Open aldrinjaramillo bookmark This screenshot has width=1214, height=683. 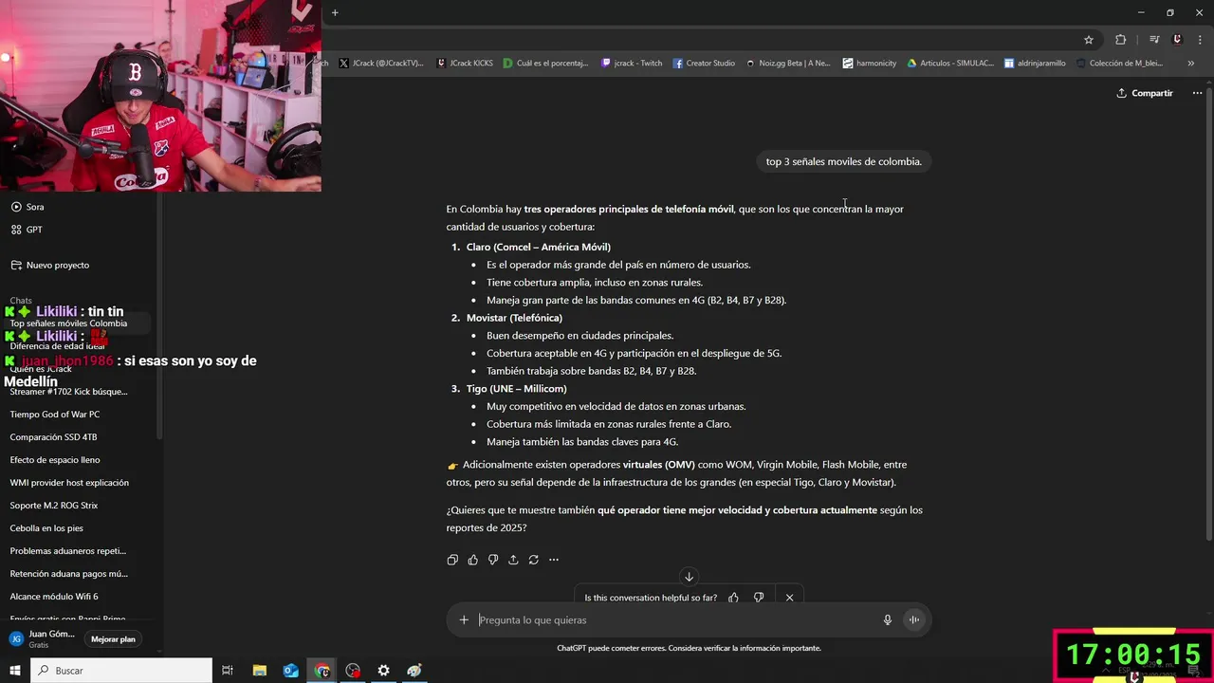click(x=1035, y=64)
